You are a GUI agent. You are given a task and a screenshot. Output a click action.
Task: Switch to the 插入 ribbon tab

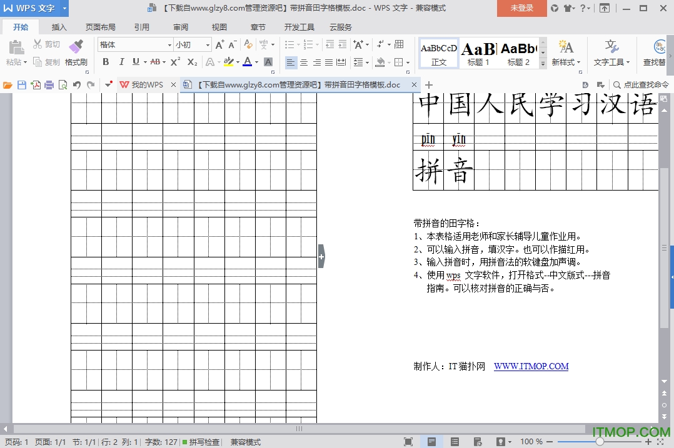pyautogui.click(x=59, y=27)
